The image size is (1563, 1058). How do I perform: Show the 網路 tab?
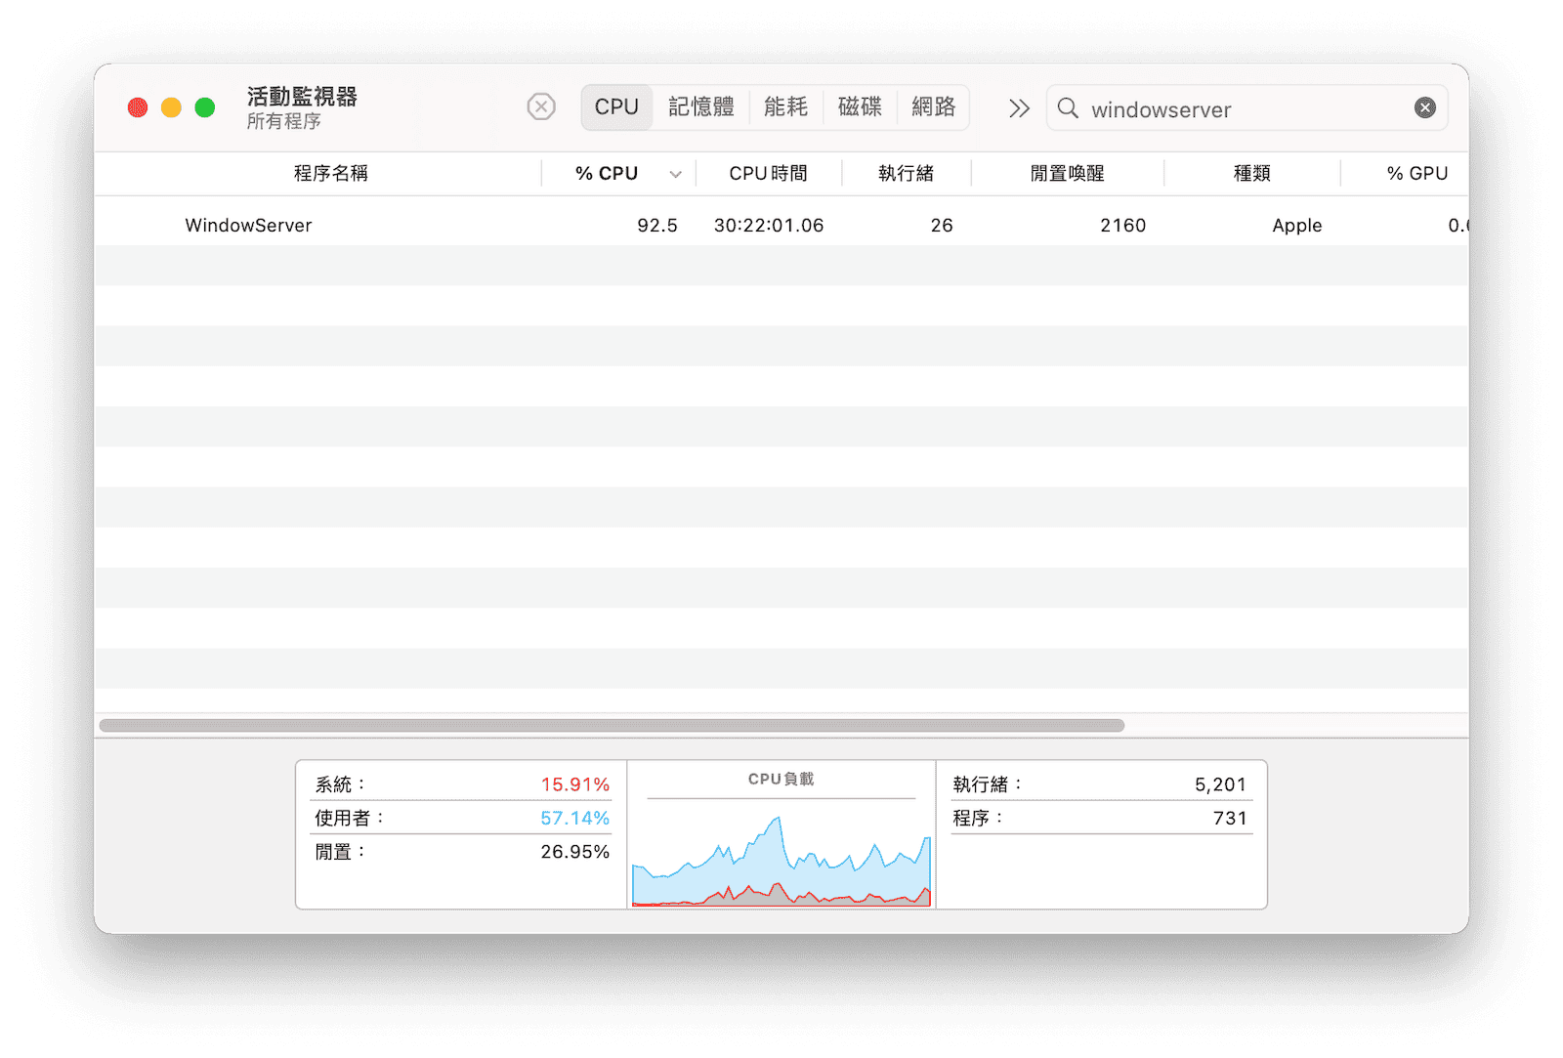[x=933, y=107]
